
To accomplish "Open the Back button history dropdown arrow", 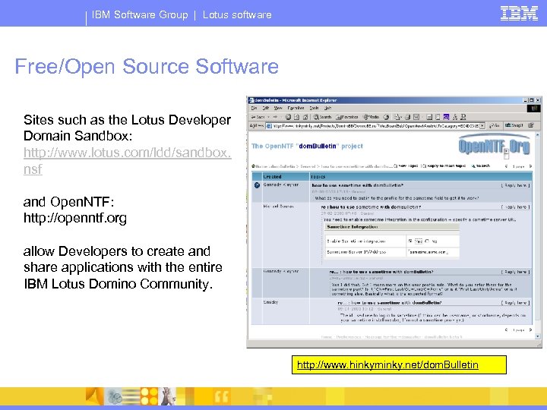I will coord(268,117).
